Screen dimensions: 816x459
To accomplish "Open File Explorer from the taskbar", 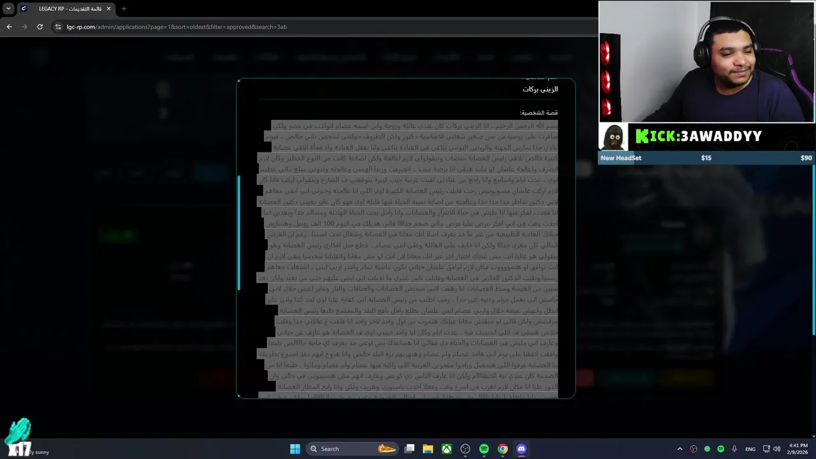I will pos(428,449).
